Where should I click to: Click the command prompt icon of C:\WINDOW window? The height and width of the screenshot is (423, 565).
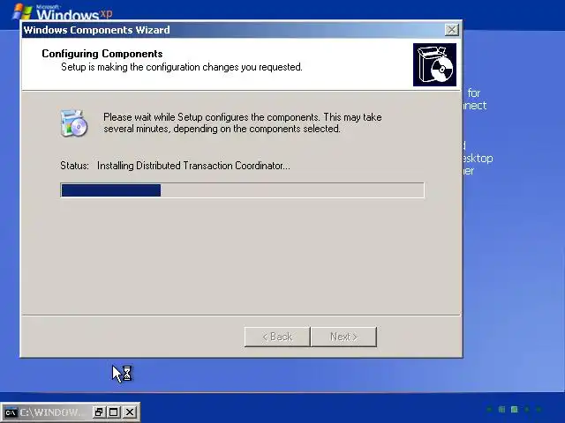coord(11,412)
